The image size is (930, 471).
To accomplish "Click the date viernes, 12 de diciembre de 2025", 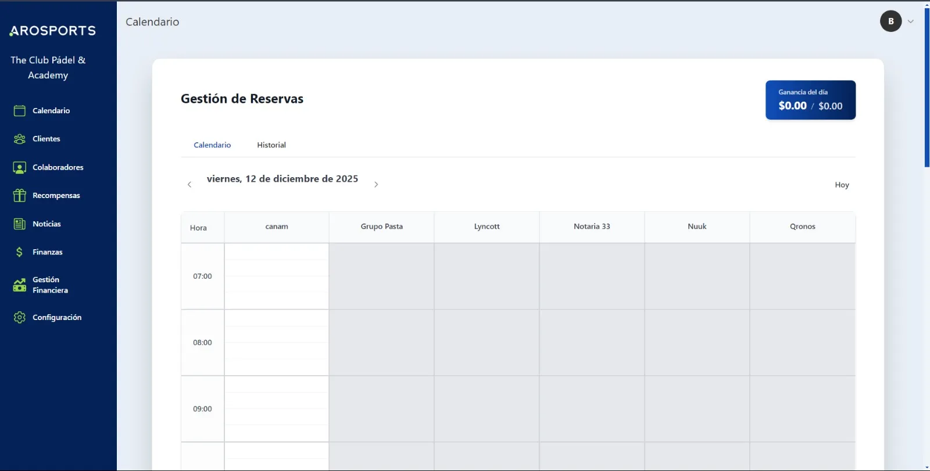I will click(x=282, y=179).
